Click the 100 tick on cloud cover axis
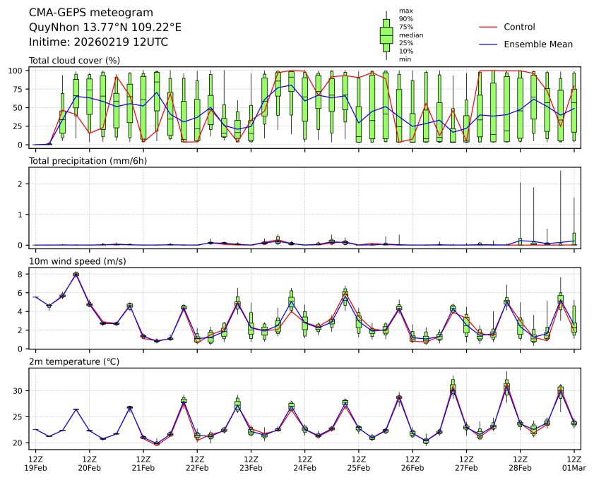Image resolution: width=594 pixels, height=480 pixels. (18, 71)
